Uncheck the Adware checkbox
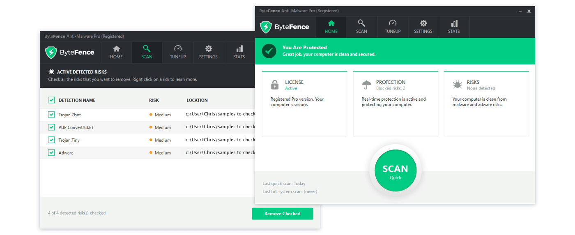Viewport: 575px width, 235px height. coord(51,153)
